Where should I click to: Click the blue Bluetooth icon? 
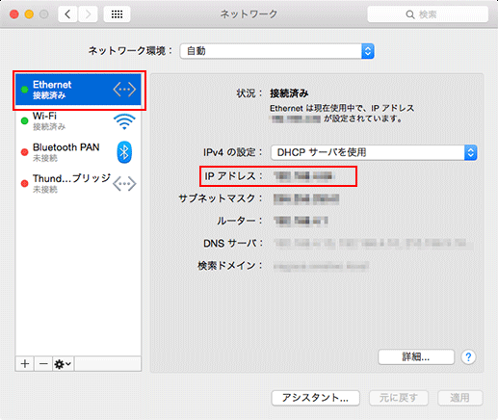124,152
